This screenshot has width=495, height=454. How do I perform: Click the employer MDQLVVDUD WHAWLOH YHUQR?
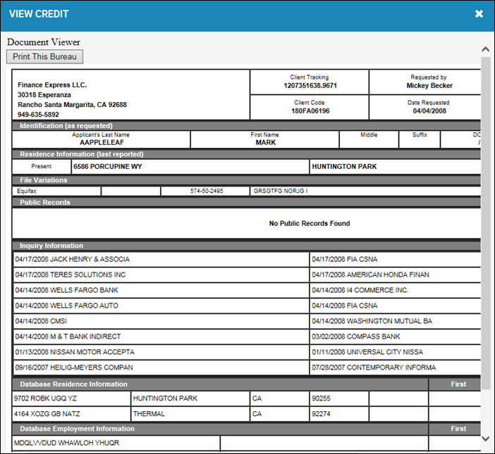click(66, 443)
